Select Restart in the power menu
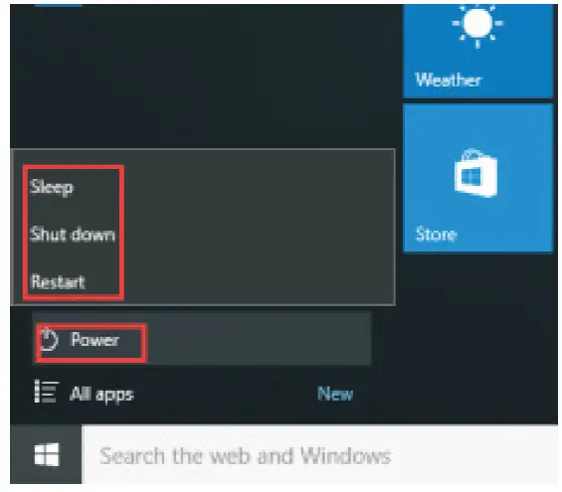This screenshot has height=492, width=562. click(x=58, y=282)
